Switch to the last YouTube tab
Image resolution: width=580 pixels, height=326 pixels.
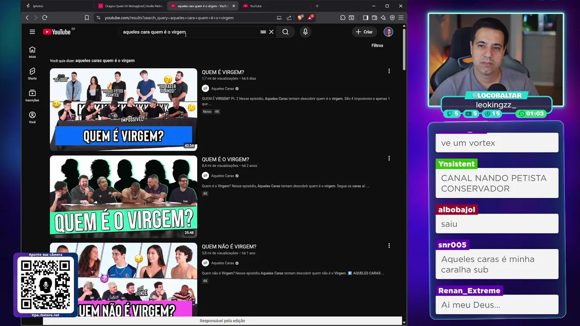(x=274, y=6)
